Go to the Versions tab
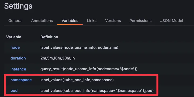Image resolution: width=194 pixels, height=97 pixels. (x=113, y=21)
